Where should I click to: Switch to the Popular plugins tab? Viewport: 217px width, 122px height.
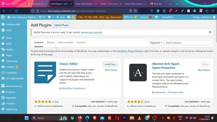pos(51,42)
